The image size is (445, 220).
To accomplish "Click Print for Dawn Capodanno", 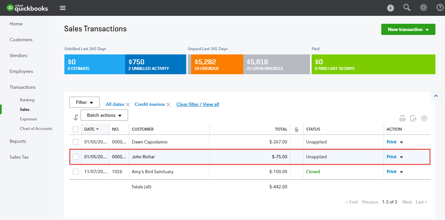I will point(392,142).
